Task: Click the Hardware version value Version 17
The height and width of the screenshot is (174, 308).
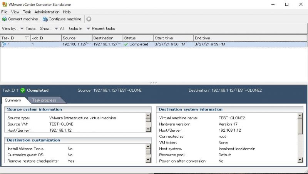Action: coord(228,124)
